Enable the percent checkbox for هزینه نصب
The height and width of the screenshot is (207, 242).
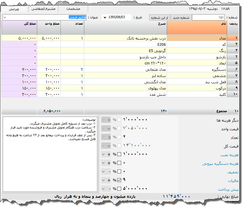pyautogui.click(x=119, y=154)
